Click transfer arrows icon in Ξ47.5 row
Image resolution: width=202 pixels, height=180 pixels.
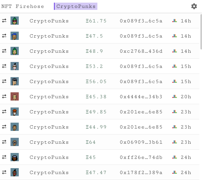(x=4, y=36)
